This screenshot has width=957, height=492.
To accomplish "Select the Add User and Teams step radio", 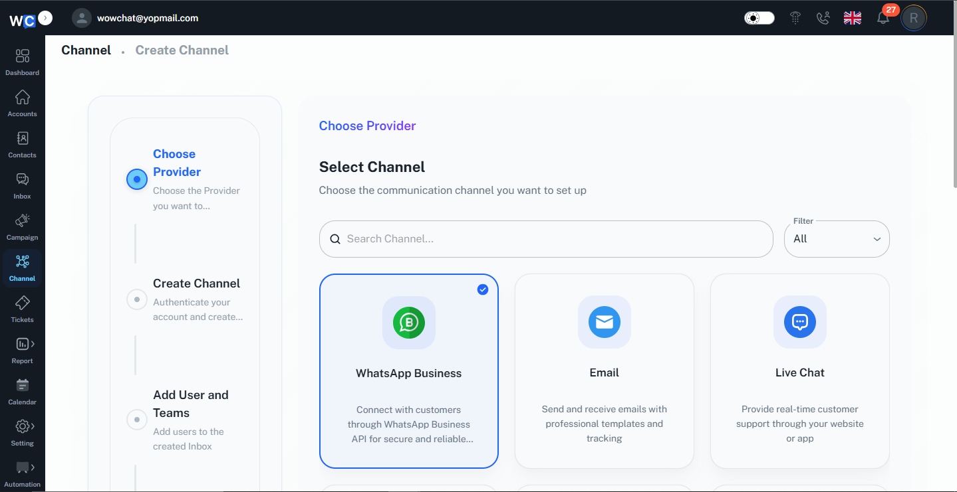I will click(x=137, y=420).
